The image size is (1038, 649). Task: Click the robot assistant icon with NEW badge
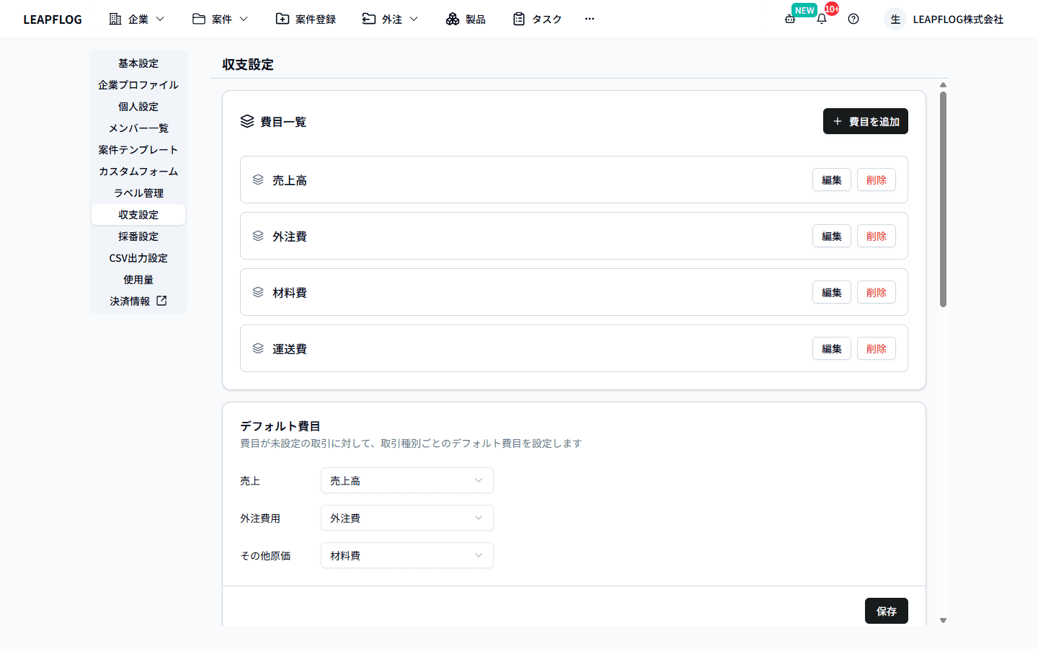coord(790,19)
